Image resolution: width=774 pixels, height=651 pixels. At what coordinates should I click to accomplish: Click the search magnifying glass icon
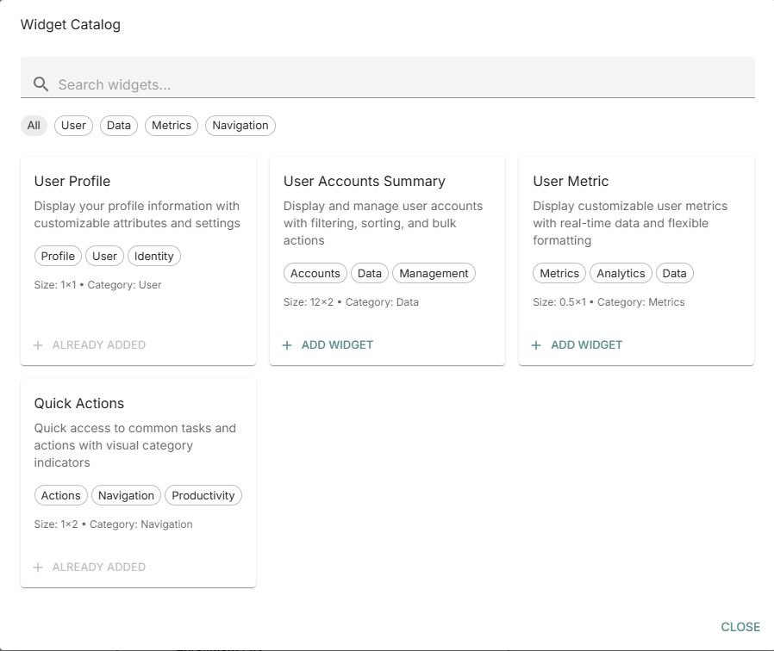[41, 84]
